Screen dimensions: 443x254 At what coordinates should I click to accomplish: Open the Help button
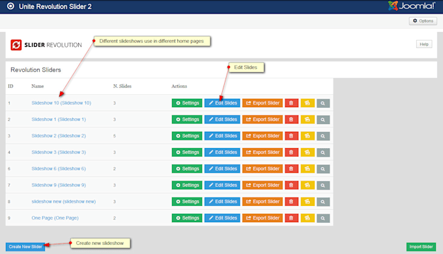[x=424, y=44]
